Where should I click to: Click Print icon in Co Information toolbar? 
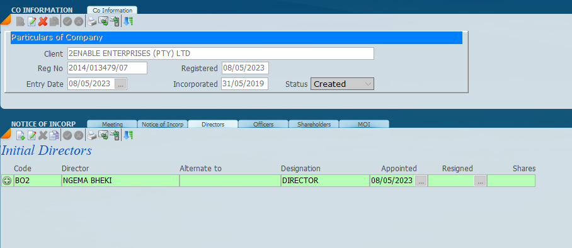tap(91, 22)
